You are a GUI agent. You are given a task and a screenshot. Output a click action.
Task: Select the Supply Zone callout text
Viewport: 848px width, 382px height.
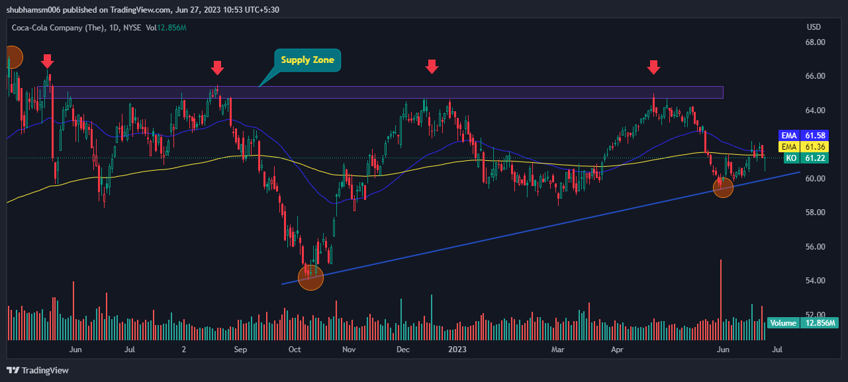click(x=308, y=60)
